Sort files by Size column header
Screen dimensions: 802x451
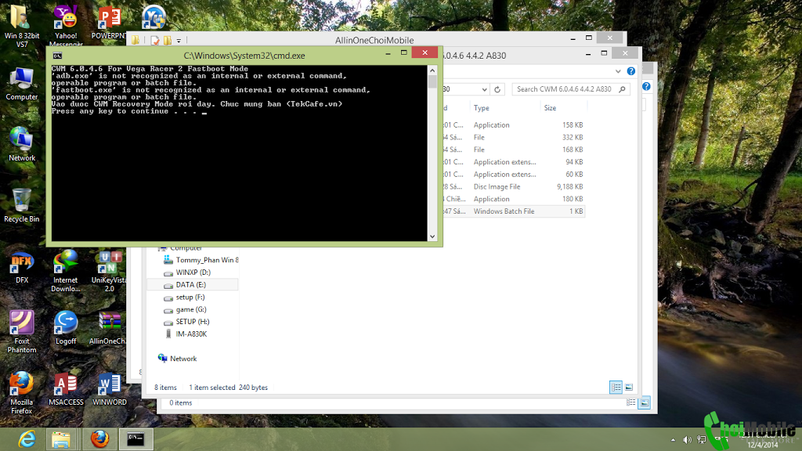point(550,108)
